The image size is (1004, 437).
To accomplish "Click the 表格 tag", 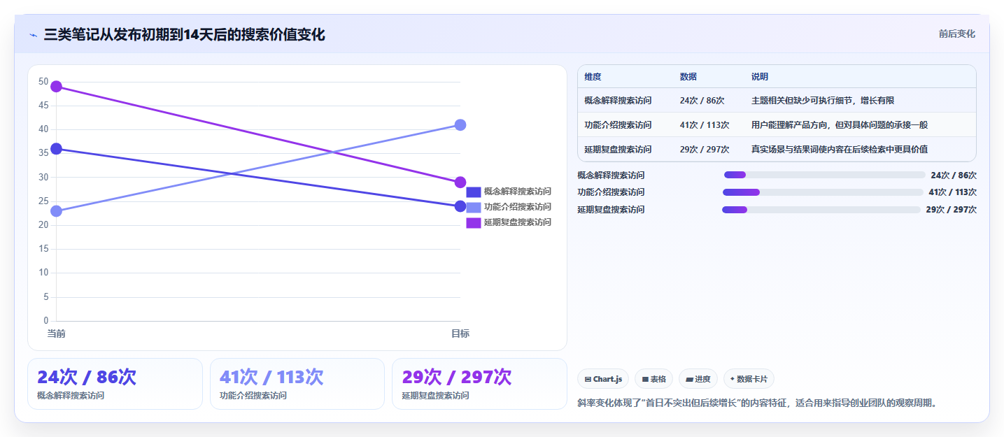I will [x=653, y=379].
